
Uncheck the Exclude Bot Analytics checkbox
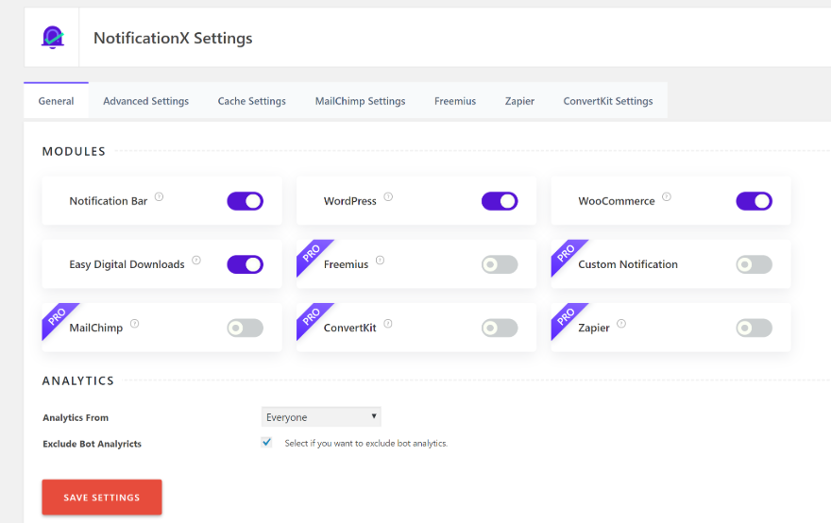coord(266,443)
